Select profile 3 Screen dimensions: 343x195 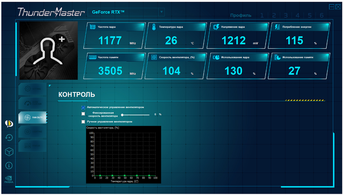[286, 15]
